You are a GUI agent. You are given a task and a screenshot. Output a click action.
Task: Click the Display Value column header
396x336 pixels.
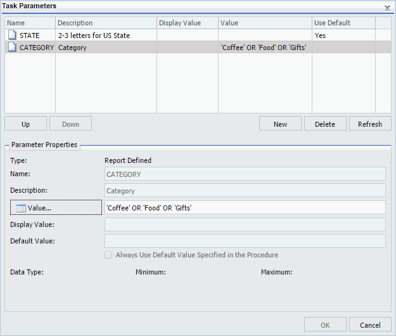point(187,23)
